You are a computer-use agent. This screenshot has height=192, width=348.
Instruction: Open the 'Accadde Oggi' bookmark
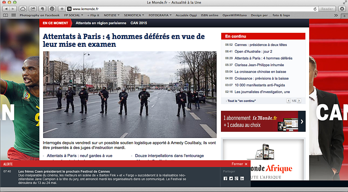click(x=186, y=15)
